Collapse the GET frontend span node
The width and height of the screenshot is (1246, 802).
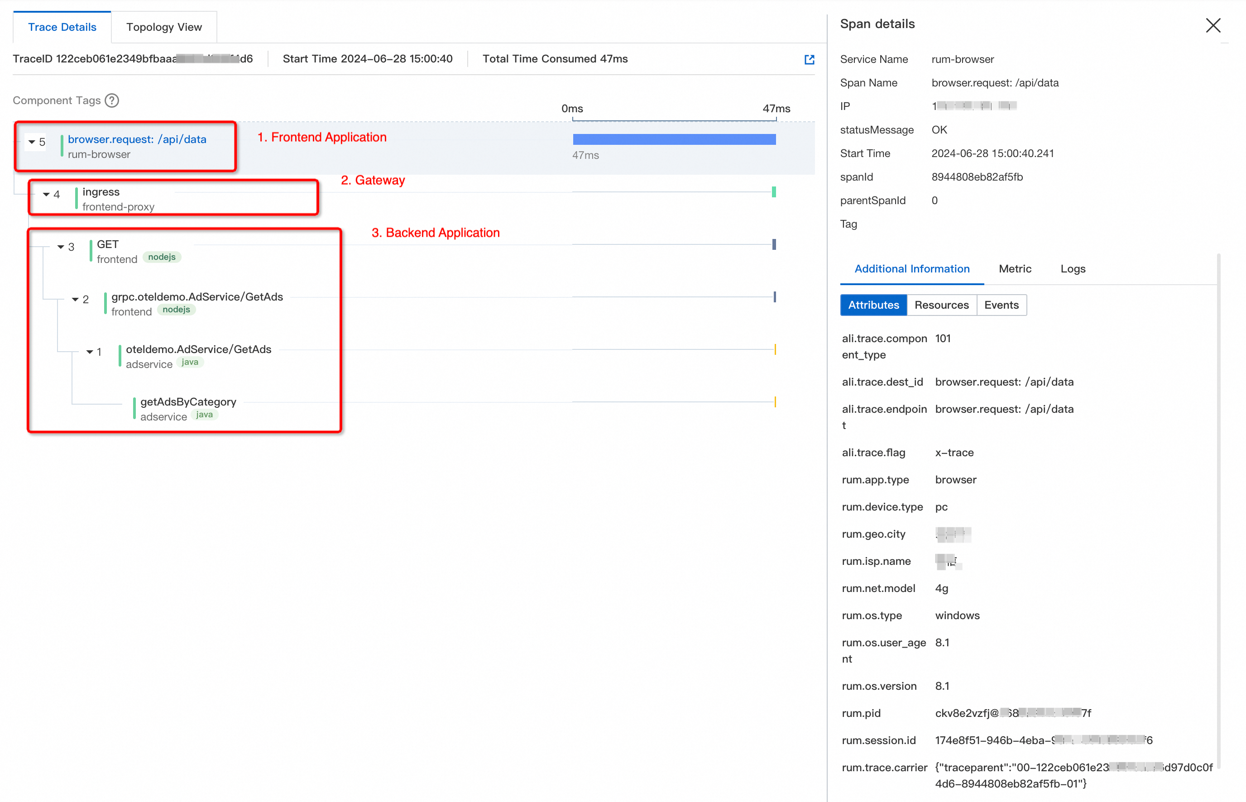point(61,247)
